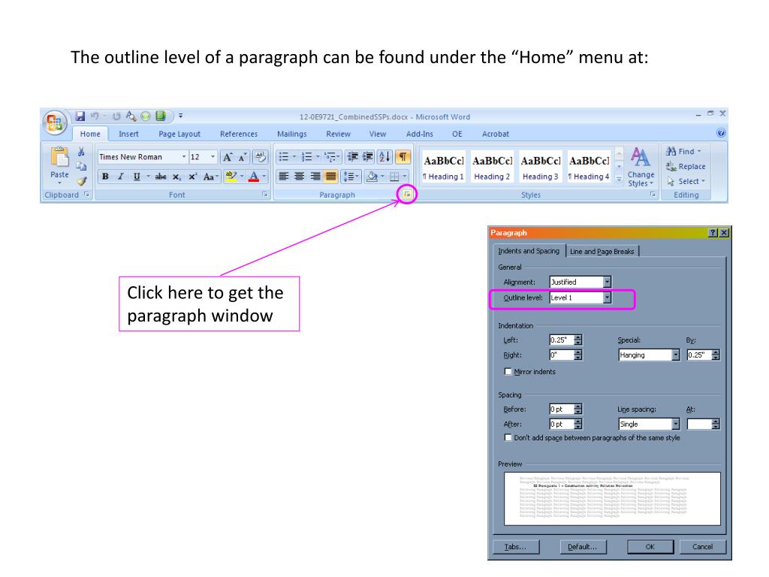This screenshot has height=577, width=769.
Task: Apply the red font color
Action: tap(254, 177)
